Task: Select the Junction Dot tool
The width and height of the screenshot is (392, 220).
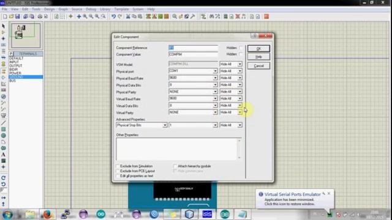Action: pos(4,38)
